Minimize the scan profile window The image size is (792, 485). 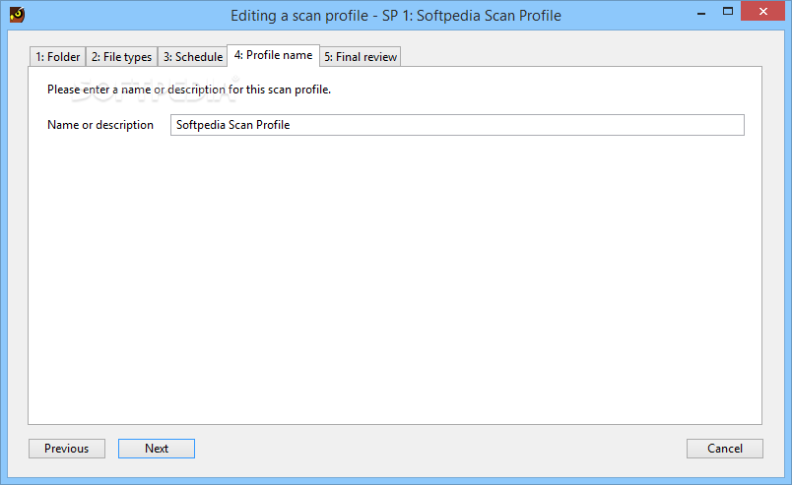(x=701, y=12)
